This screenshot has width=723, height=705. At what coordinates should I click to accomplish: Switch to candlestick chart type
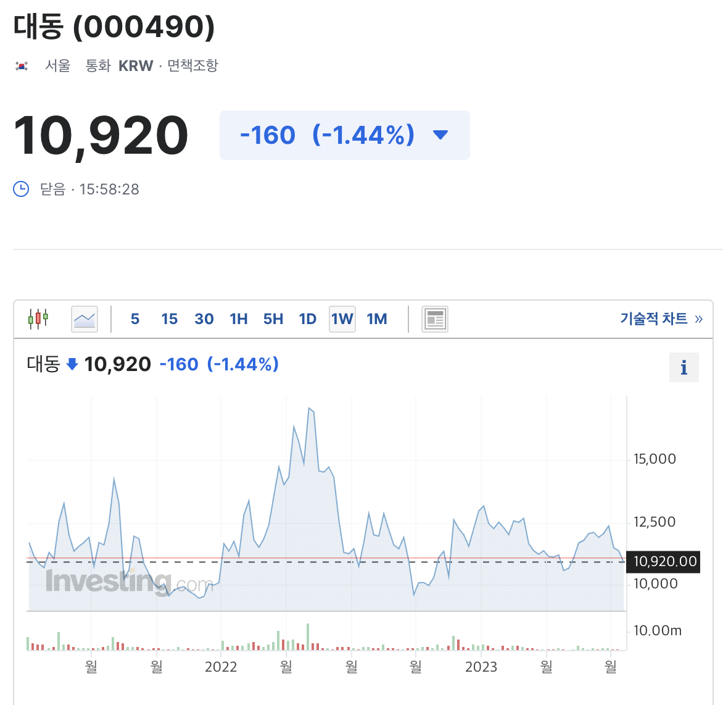coord(38,319)
